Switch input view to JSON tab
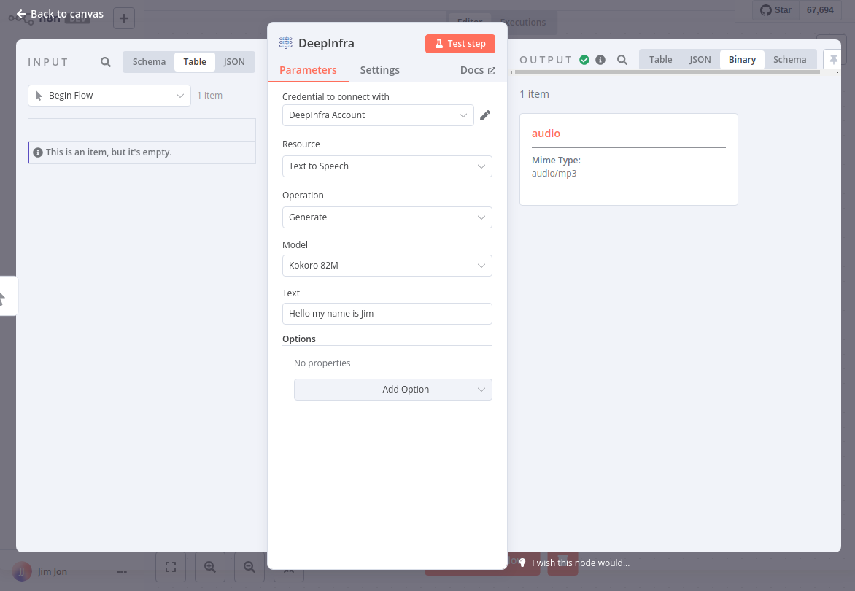This screenshot has height=591, width=855. click(x=234, y=61)
